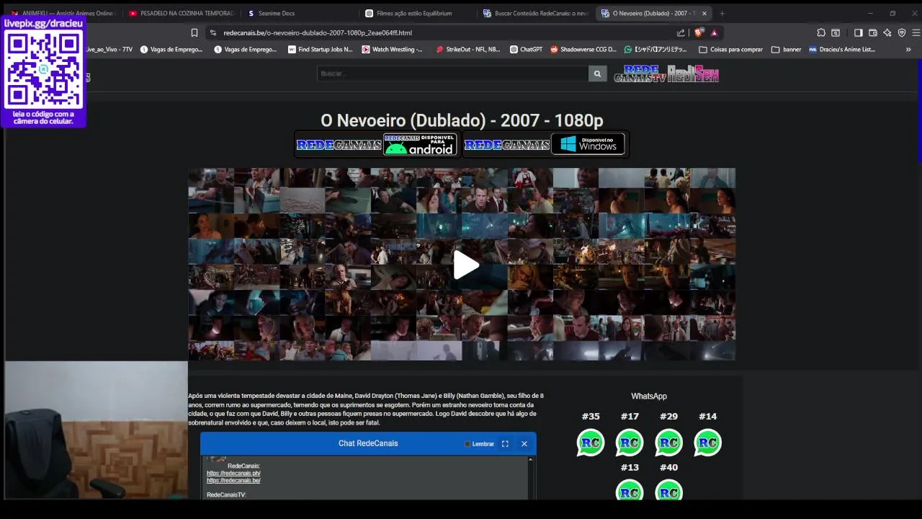Focus the Buscar search field
The width and height of the screenshot is (922, 519).
coord(452,74)
